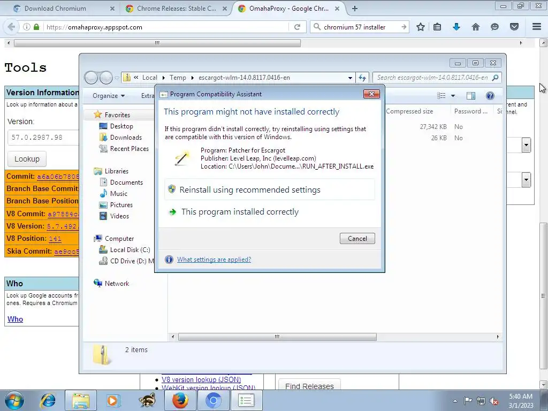Open the V8 Position 141 link

[55, 239]
